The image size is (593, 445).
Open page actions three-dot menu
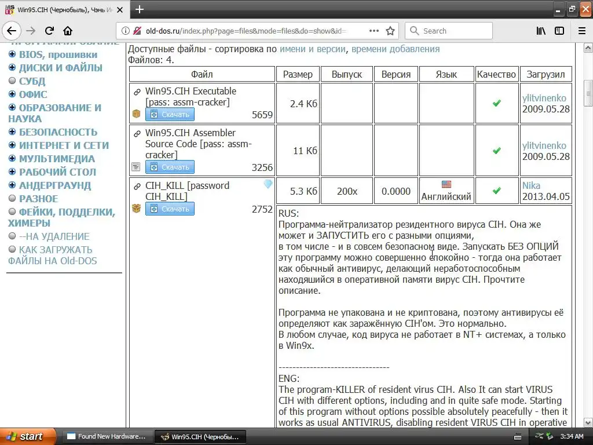click(374, 31)
